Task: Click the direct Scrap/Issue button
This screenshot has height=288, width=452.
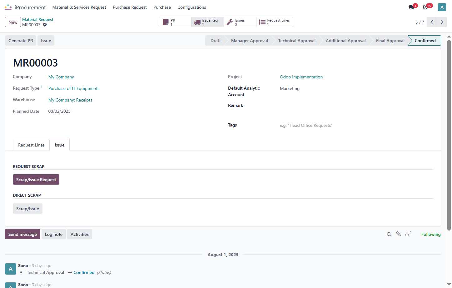Action: (x=27, y=209)
